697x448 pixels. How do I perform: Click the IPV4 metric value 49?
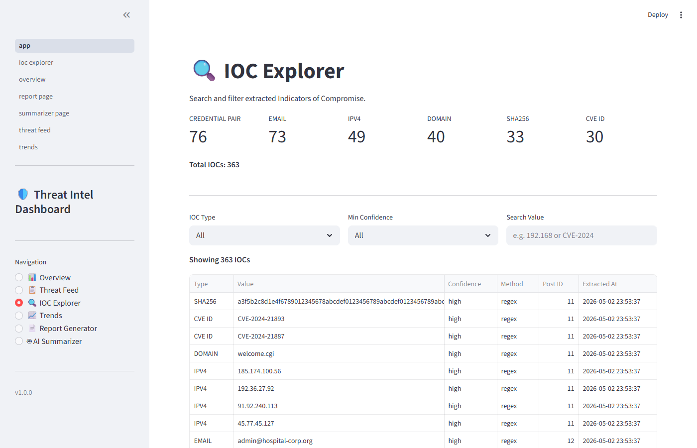(356, 136)
